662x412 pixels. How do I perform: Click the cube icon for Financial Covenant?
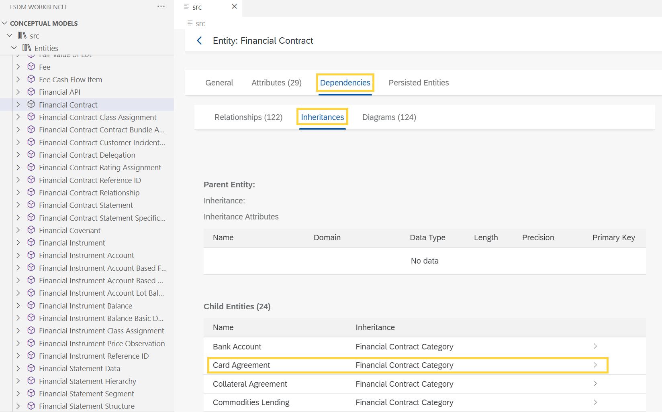(31, 230)
